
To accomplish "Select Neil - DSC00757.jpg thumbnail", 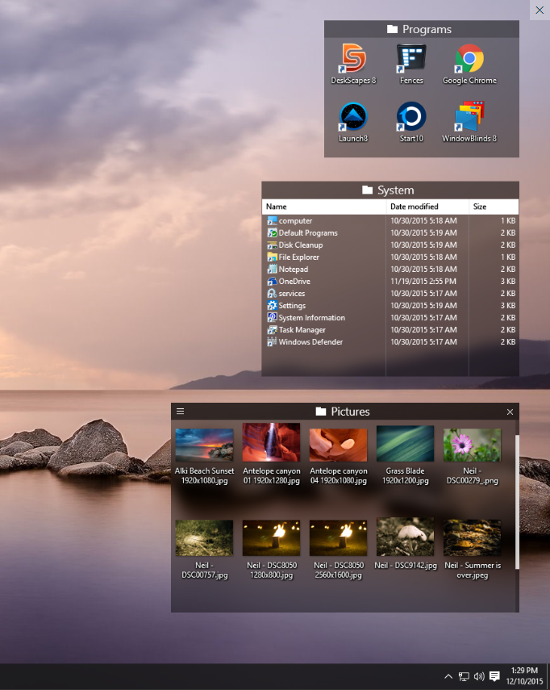I will (205, 537).
